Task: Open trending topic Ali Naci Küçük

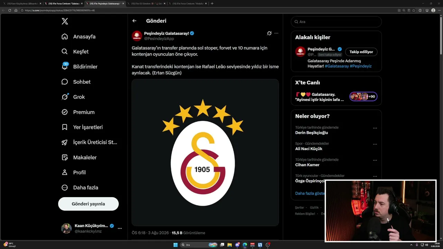Action: point(309,149)
